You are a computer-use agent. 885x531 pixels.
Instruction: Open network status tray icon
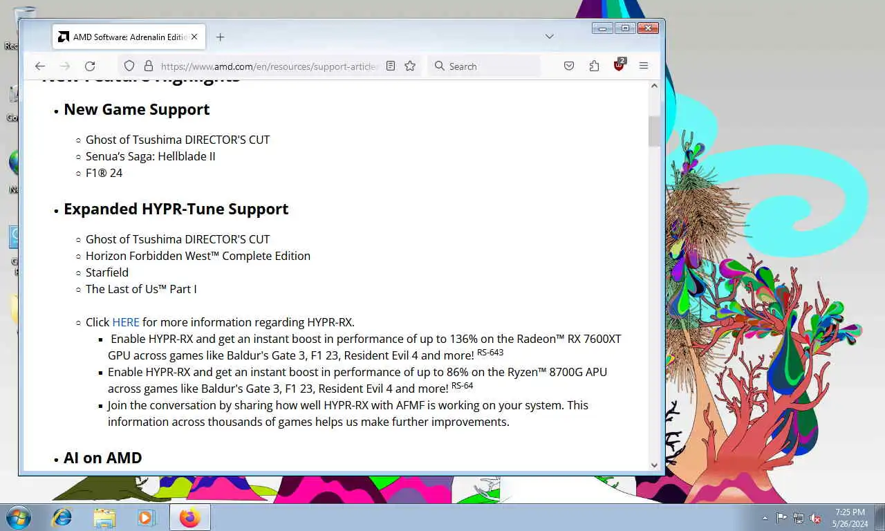[799, 518]
